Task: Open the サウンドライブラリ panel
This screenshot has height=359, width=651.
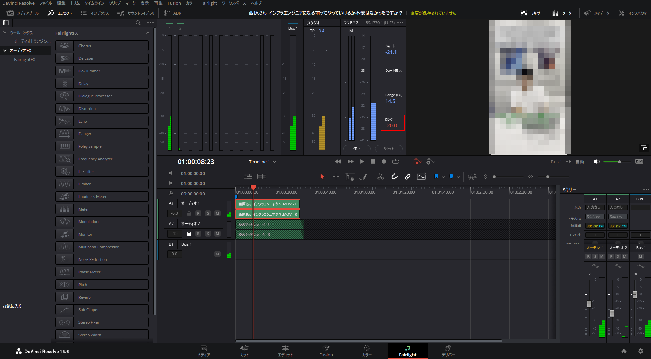Action: (136, 13)
